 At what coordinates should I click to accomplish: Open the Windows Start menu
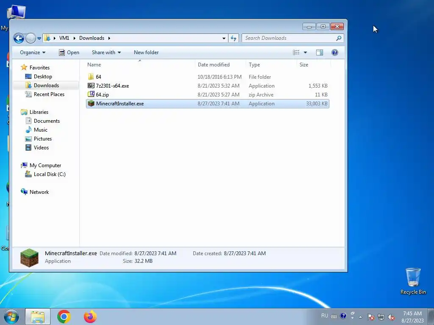point(11,317)
